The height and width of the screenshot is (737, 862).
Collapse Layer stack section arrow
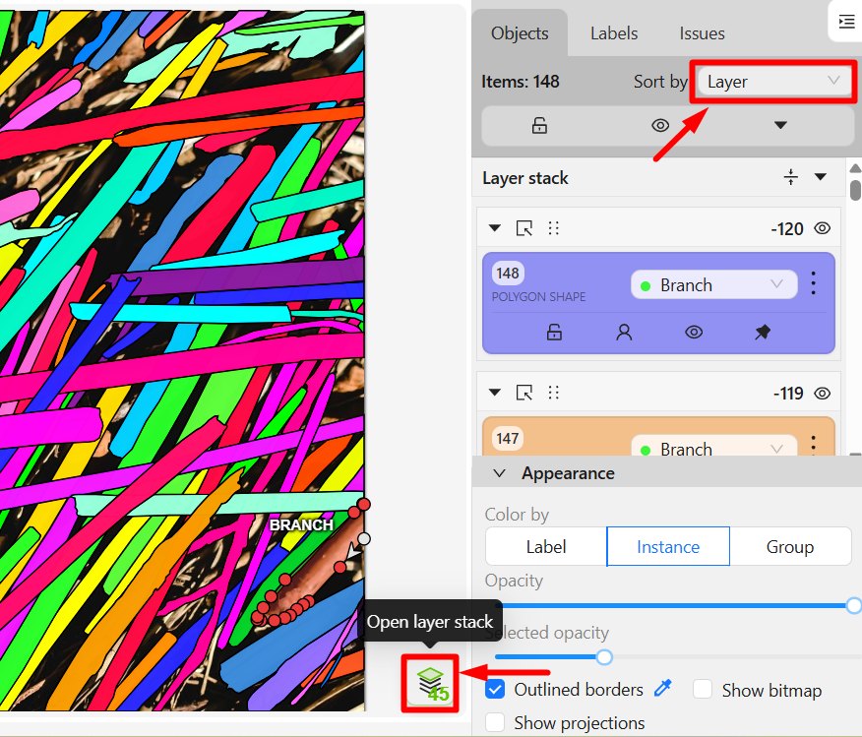pos(821,177)
